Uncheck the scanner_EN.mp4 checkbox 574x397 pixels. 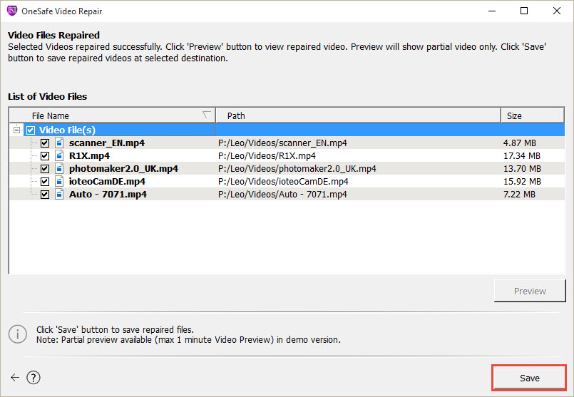click(45, 143)
